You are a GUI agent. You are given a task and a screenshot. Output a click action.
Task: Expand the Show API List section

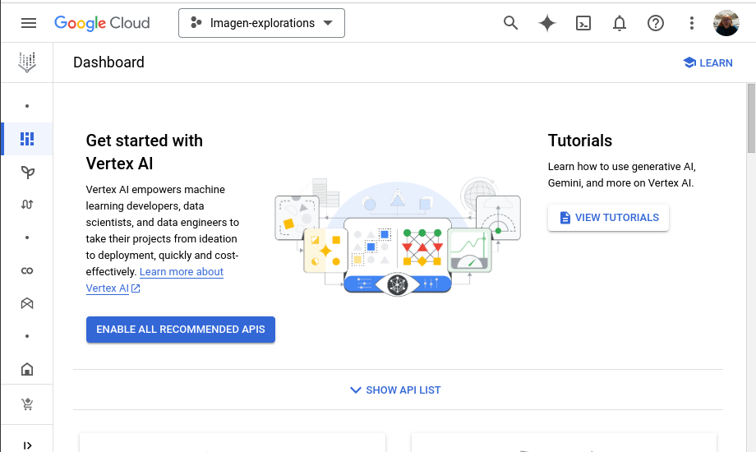(x=395, y=390)
